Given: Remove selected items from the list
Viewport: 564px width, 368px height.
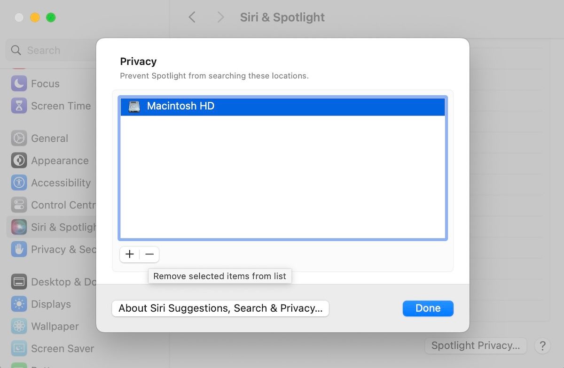Looking at the screenshot, I should point(149,254).
